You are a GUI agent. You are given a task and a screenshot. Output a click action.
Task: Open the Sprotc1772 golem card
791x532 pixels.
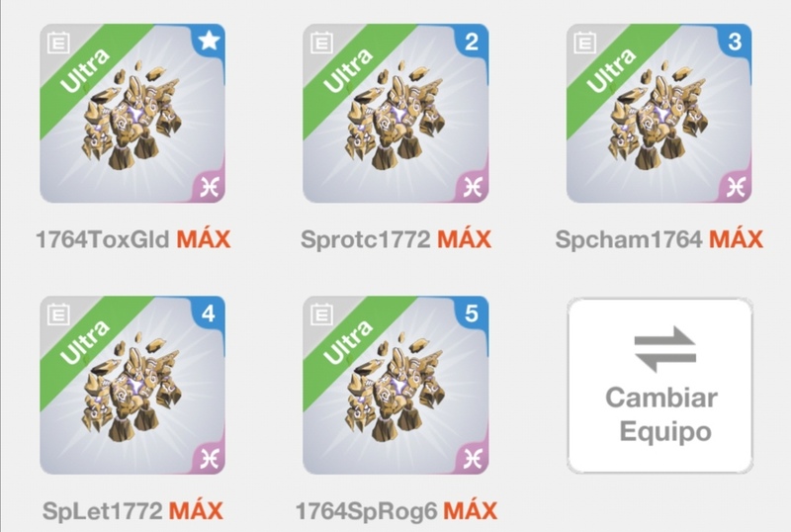396,113
